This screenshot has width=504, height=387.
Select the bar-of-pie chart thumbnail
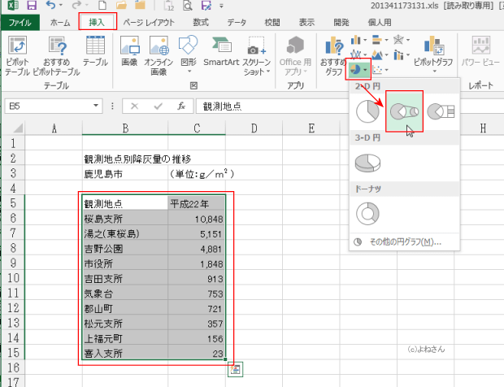(x=441, y=111)
